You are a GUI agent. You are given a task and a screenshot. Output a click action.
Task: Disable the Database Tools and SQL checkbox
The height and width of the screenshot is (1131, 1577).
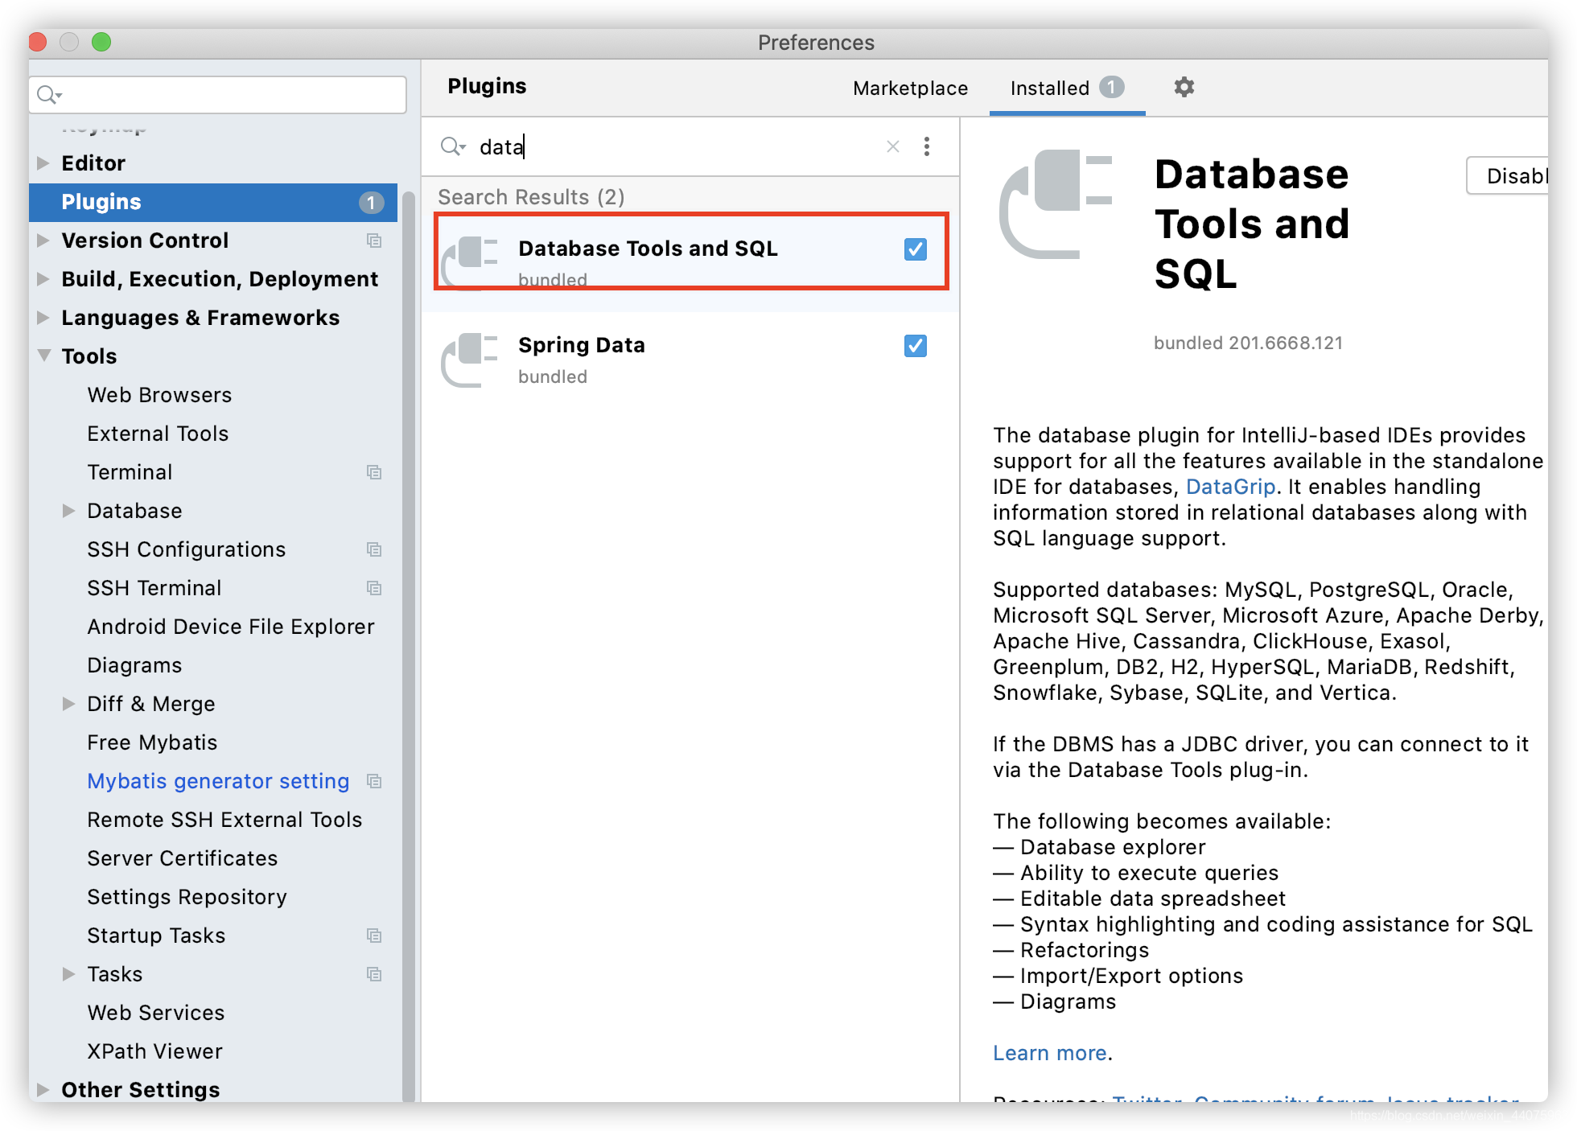point(915,249)
